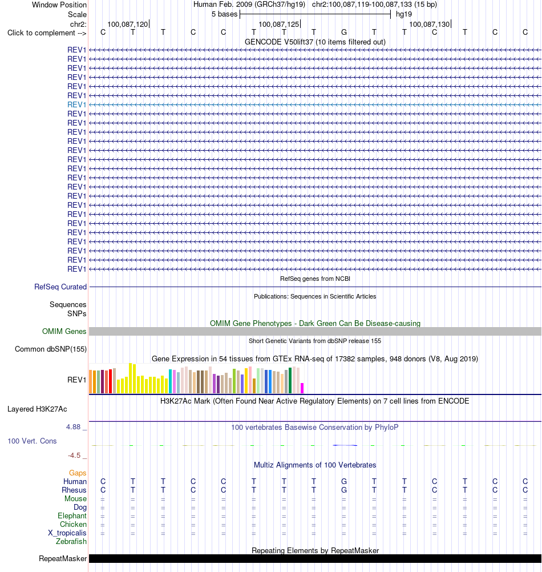
Task: Click the G base in Human alignment row
Action: [x=343, y=482]
